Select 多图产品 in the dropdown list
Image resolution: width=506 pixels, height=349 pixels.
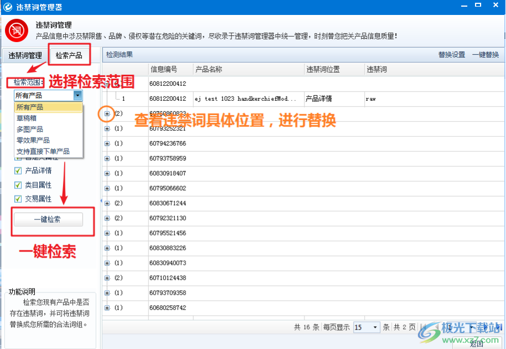pyautogui.click(x=48, y=129)
